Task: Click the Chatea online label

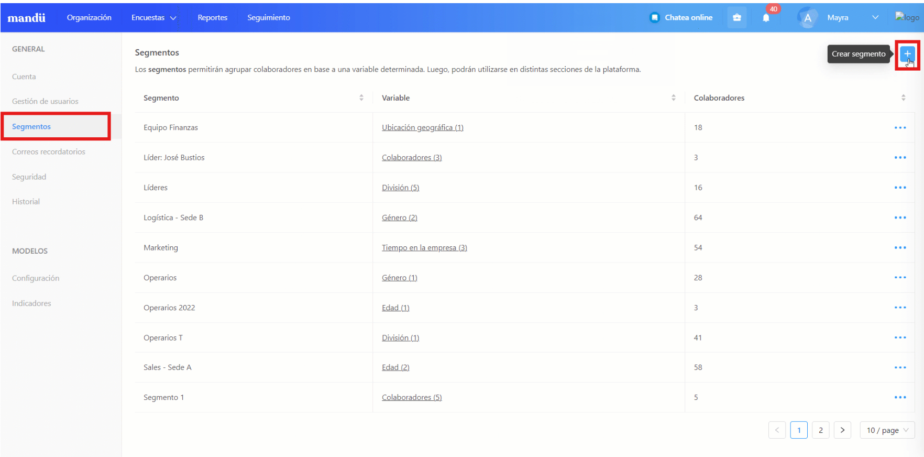Action: (x=689, y=18)
